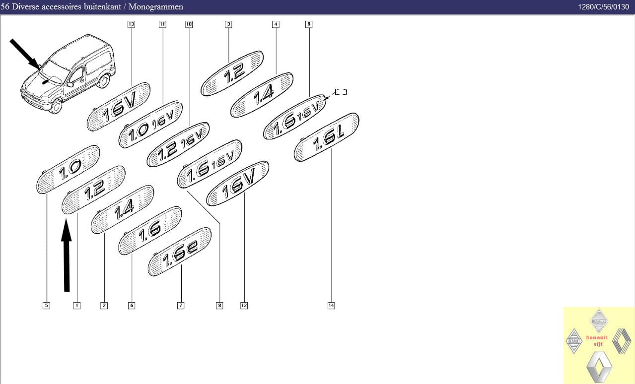Viewport: 635px width, 384px height.
Task: Select the 1.2 16V monogram badge
Action: coord(178,144)
